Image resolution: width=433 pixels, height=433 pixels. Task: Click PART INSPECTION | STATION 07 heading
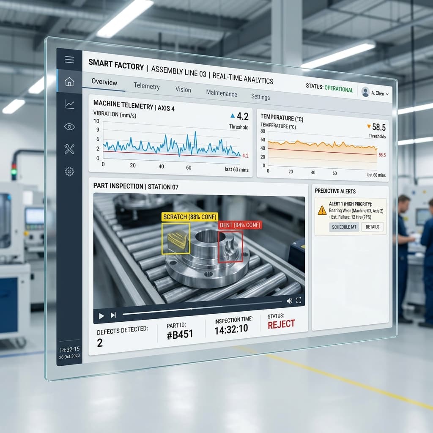point(136,186)
